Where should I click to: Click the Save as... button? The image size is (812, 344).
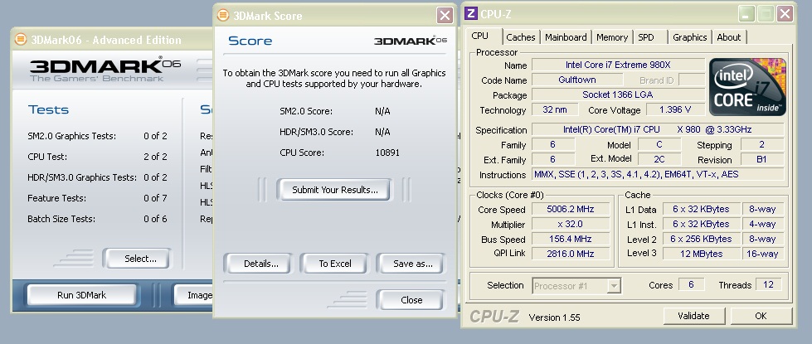click(413, 264)
